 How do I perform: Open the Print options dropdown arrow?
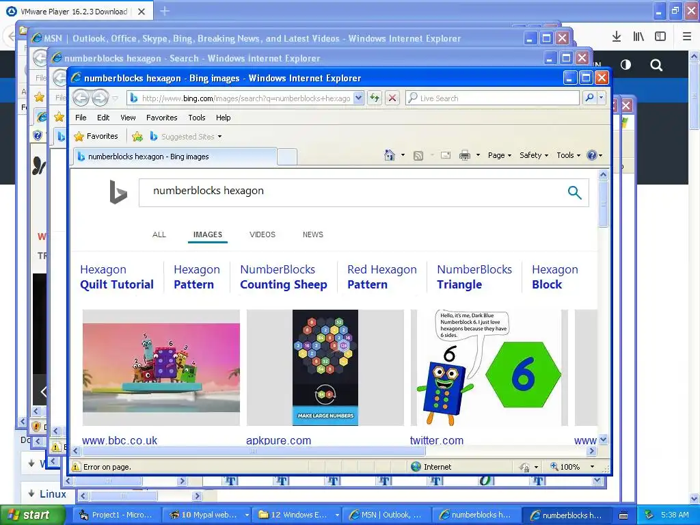tap(478, 155)
